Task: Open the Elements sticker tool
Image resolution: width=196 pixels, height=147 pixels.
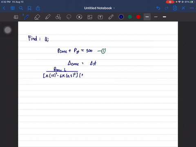Action: pos(79,17)
